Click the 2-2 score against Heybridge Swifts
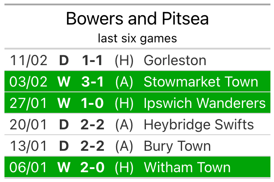The height and width of the screenshot is (182, 274). pyautogui.click(x=92, y=124)
